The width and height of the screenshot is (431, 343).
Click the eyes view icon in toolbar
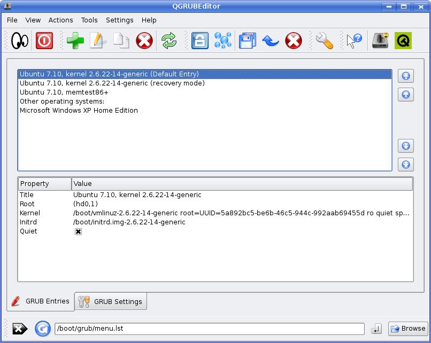pos(19,41)
